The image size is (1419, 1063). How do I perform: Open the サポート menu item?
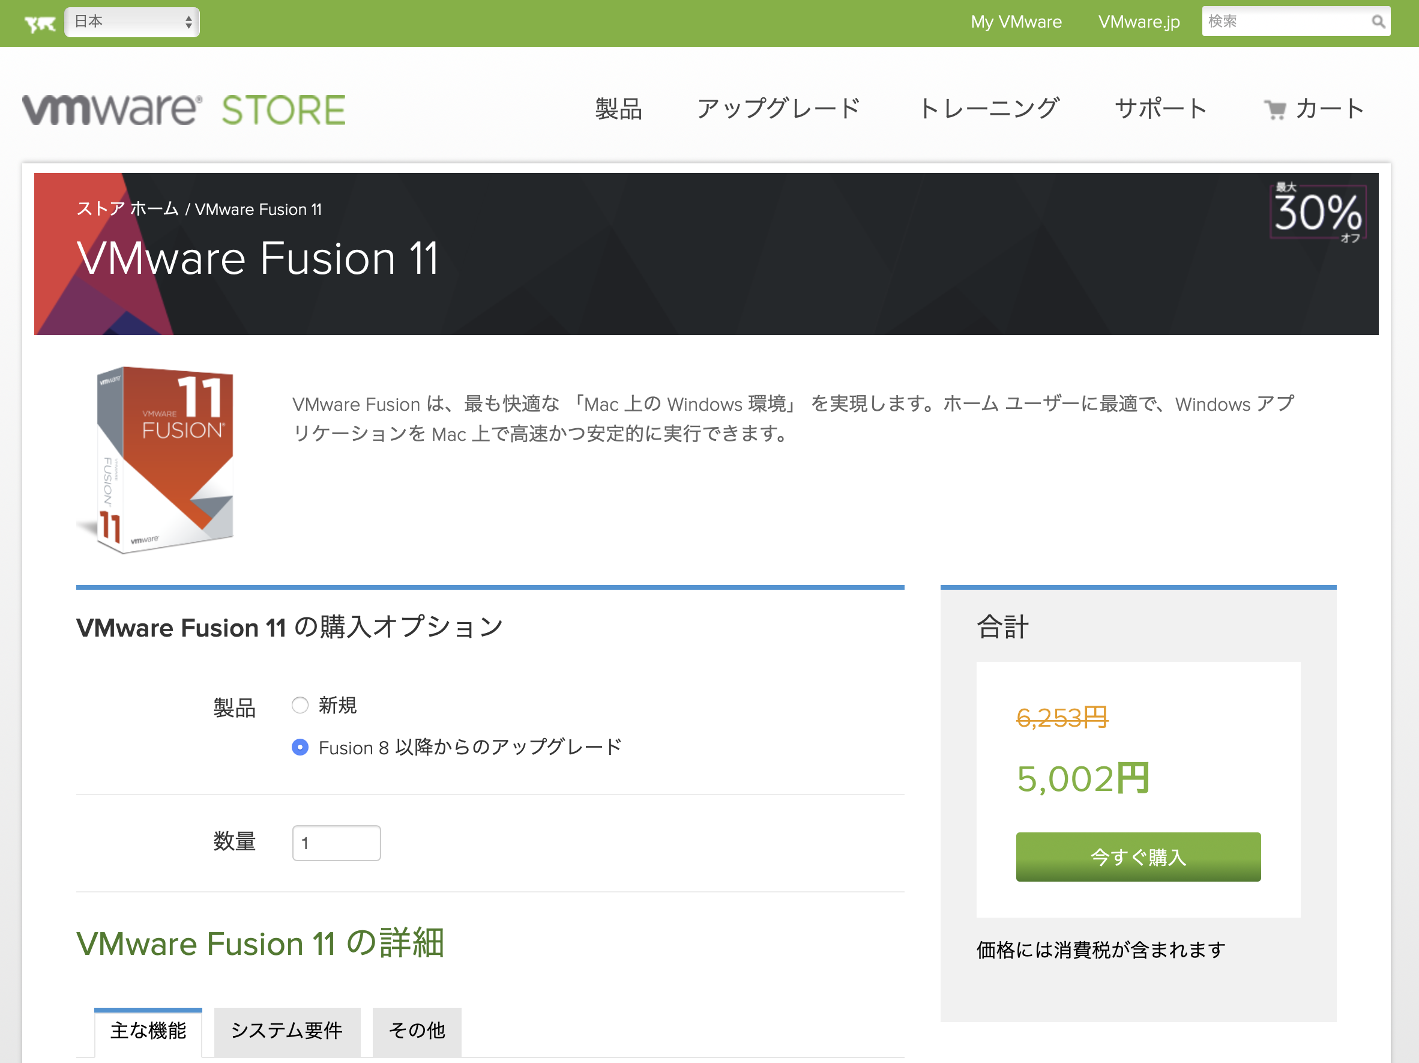click(x=1161, y=109)
